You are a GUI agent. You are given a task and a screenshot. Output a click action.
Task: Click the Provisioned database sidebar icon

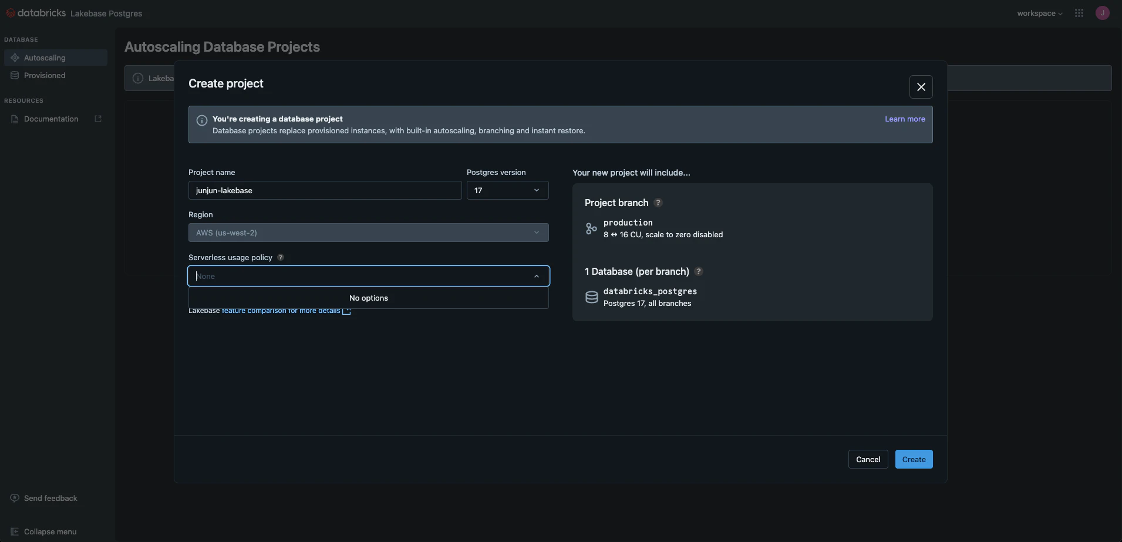[x=15, y=75]
